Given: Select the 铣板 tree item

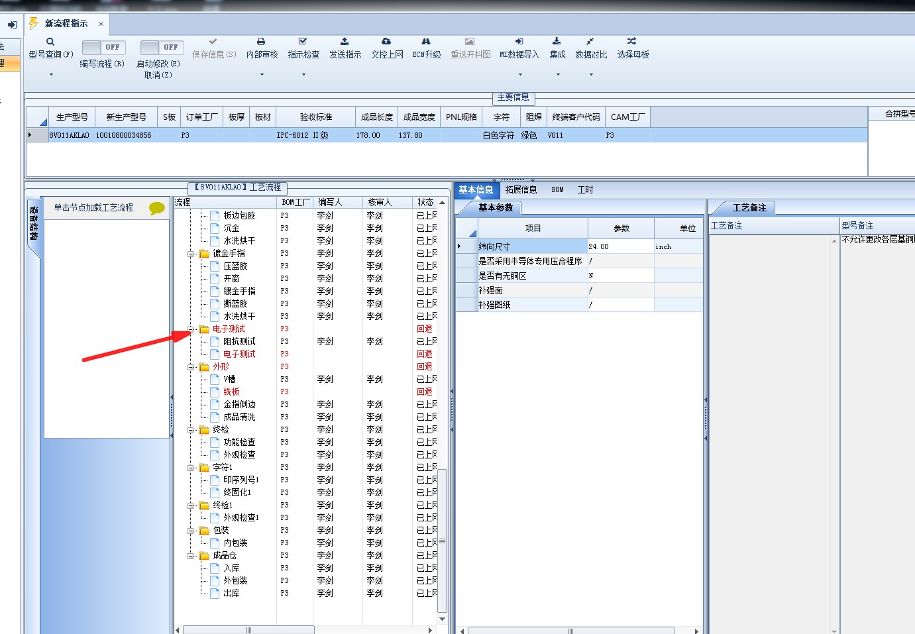Looking at the screenshot, I should (x=231, y=392).
